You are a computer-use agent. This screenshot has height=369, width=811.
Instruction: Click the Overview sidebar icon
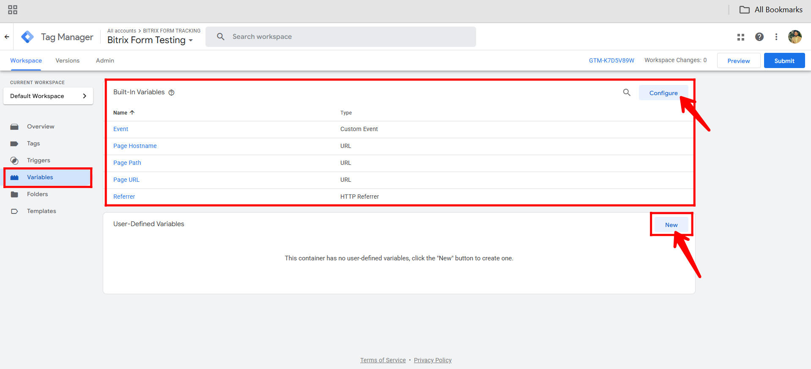point(14,127)
